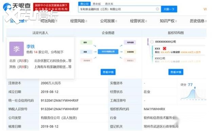Click the central XXXX有限公司 node in 企业图谱
The width and height of the screenshot is (217, 131).
point(108,51)
